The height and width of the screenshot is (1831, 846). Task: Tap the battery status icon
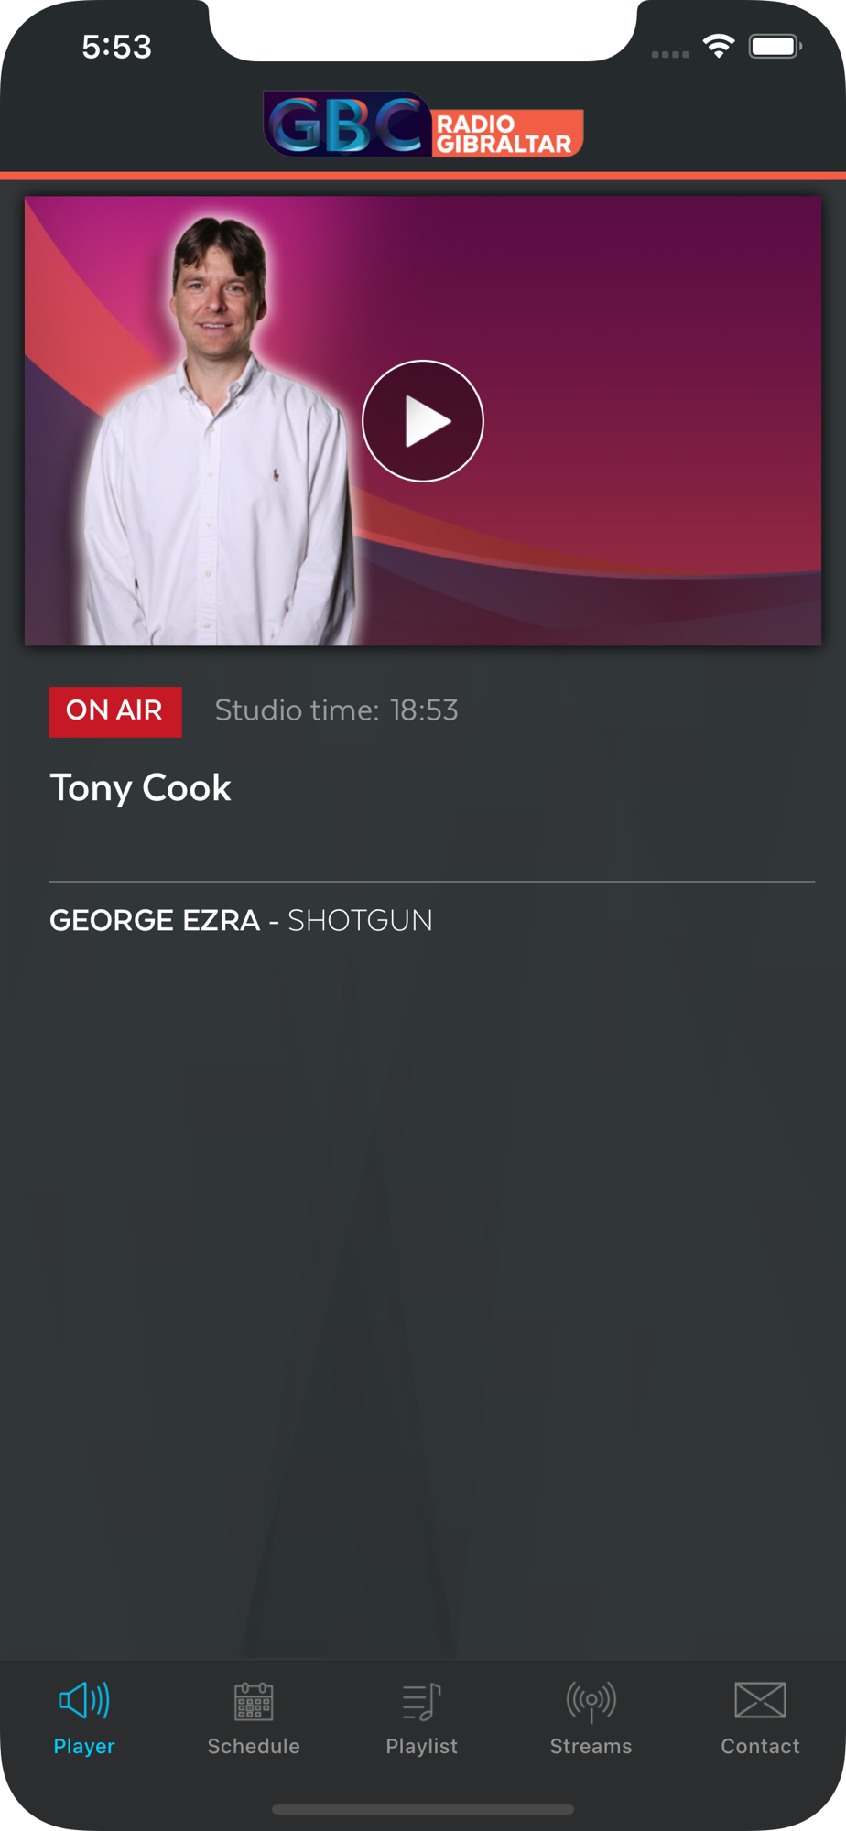coord(775,46)
